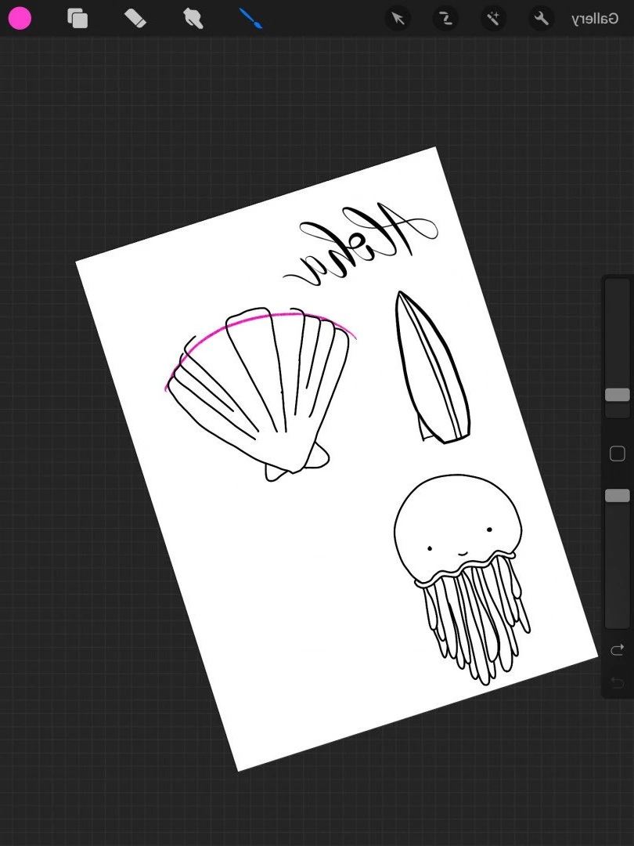This screenshot has height=846, width=634.
Task: Open the Layers panel icon
Action: 77,18
